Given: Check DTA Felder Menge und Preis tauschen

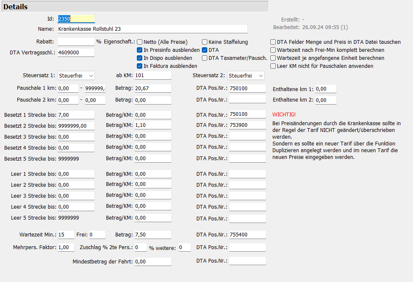Looking at the screenshot, I should pyautogui.click(x=273, y=42).
